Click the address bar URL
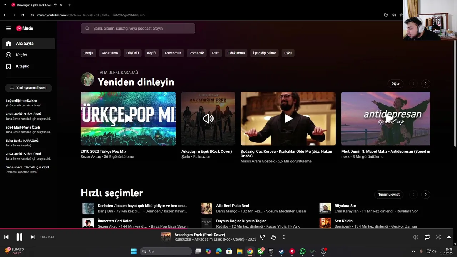 pos(91,15)
